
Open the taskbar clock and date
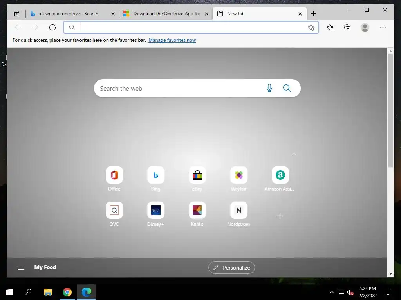click(367, 292)
